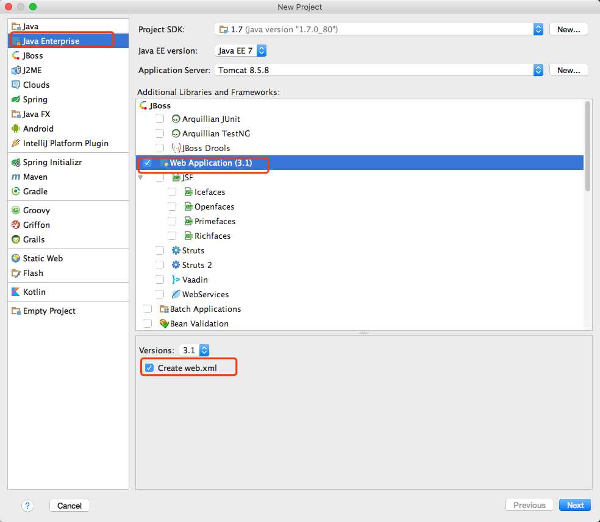Screen dimensions: 600x522
Task: Tick the Bean Validation checkbox
Action: coord(148,323)
